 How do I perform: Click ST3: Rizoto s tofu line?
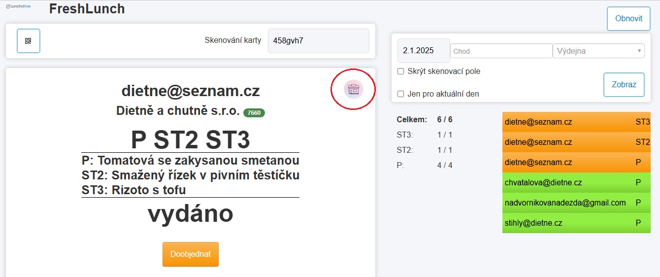click(134, 190)
